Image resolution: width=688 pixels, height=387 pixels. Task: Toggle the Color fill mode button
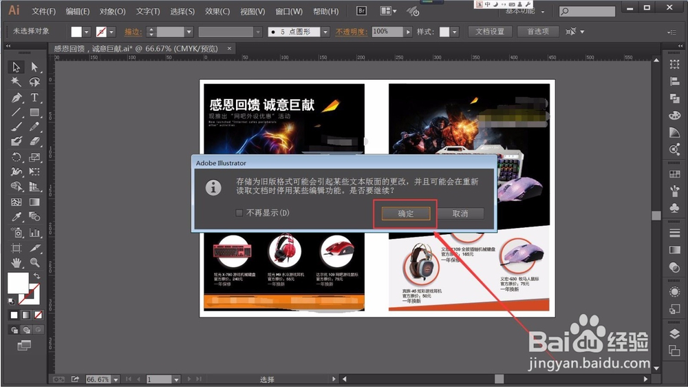click(x=14, y=315)
